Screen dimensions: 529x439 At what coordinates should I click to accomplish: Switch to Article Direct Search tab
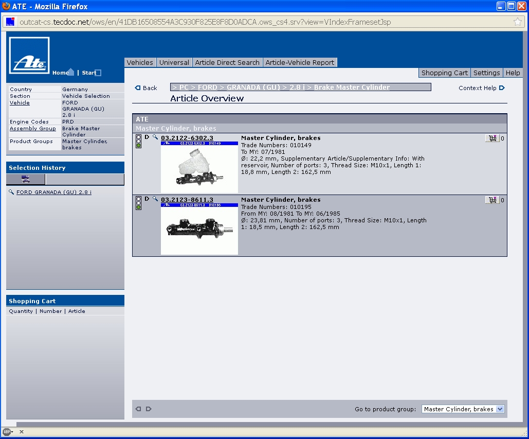[x=227, y=62]
